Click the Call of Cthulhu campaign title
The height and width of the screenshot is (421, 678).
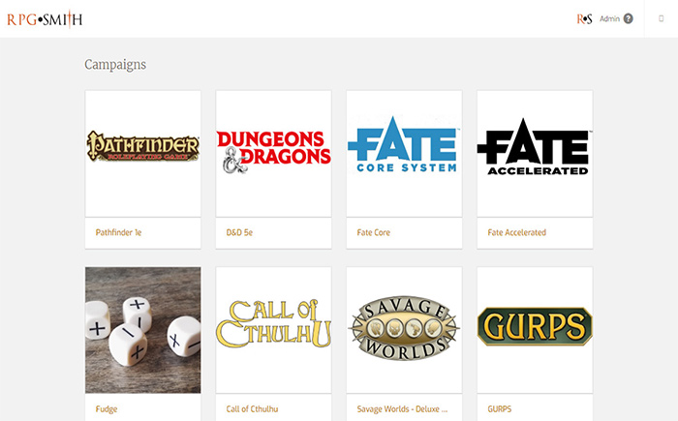coord(252,408)
